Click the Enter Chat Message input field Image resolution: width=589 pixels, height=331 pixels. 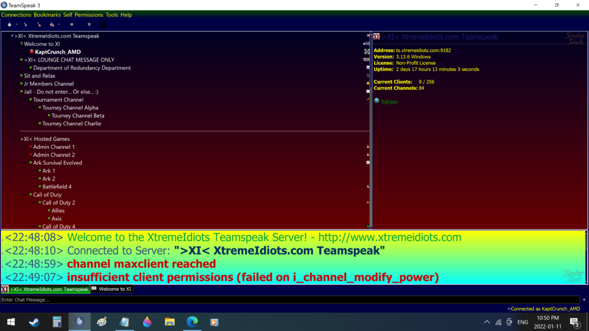click(289, 300)
